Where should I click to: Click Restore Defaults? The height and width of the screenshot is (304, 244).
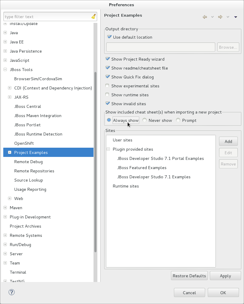(189, 275)
